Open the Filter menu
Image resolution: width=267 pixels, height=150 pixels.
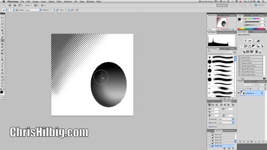point(59,2)
